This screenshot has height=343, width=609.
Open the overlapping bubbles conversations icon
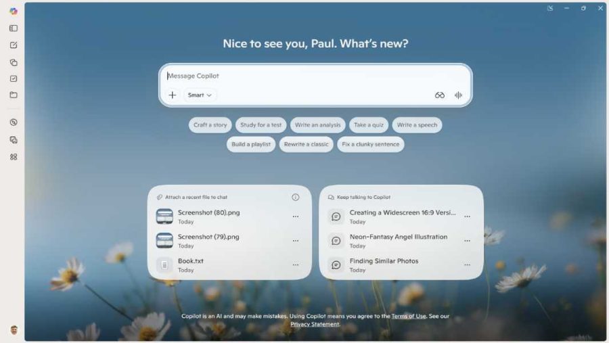(x=14, y=62)
